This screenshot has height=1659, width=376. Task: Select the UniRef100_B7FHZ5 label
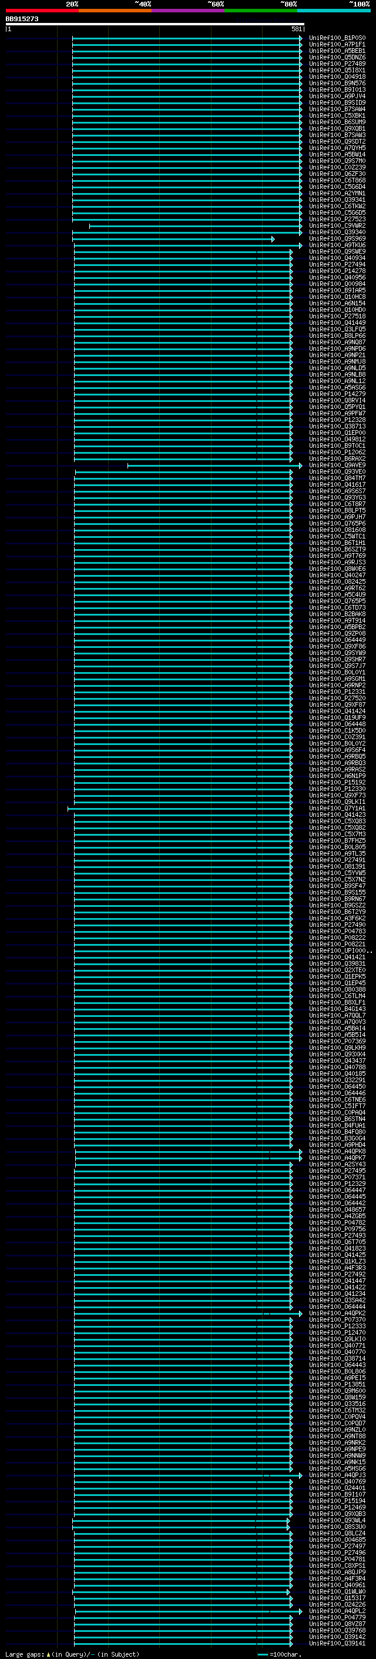click(337, 840)
